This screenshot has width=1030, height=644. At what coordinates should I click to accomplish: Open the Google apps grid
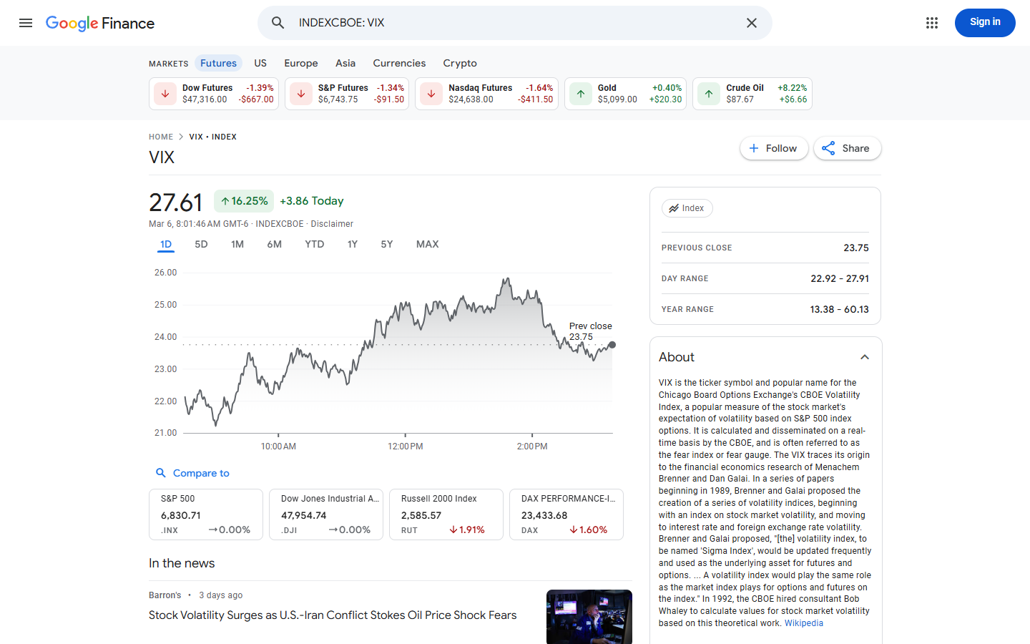click(931, 23)
